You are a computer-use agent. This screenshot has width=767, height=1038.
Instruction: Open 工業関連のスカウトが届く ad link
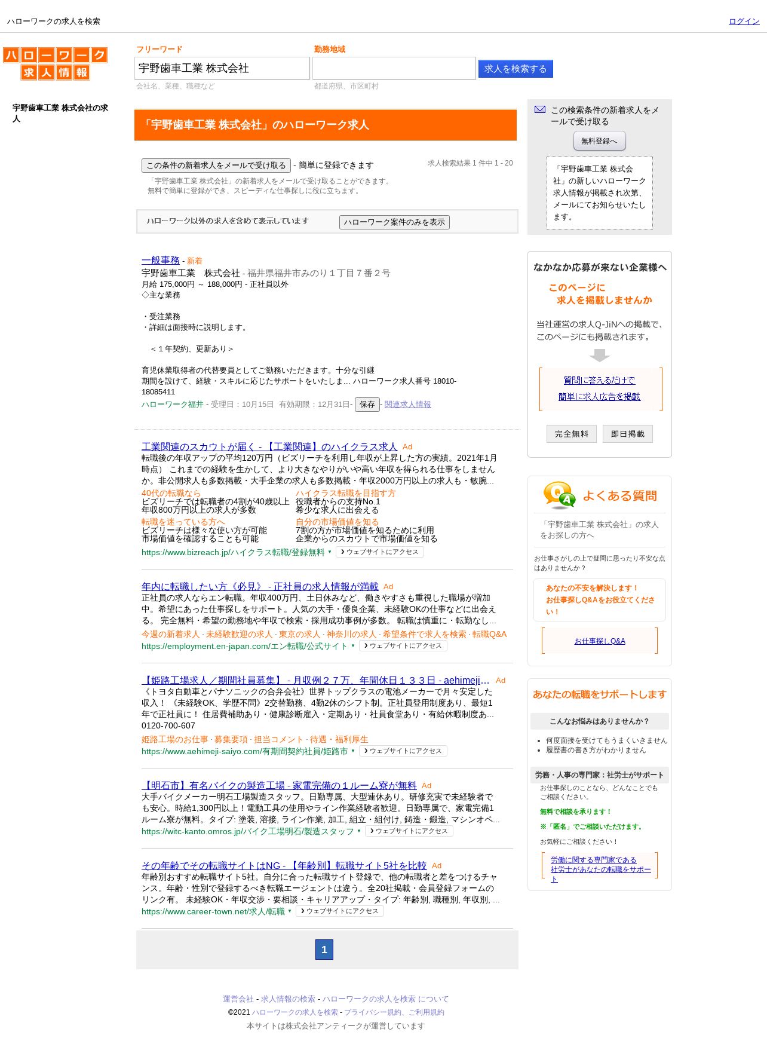tap(269, 446)
